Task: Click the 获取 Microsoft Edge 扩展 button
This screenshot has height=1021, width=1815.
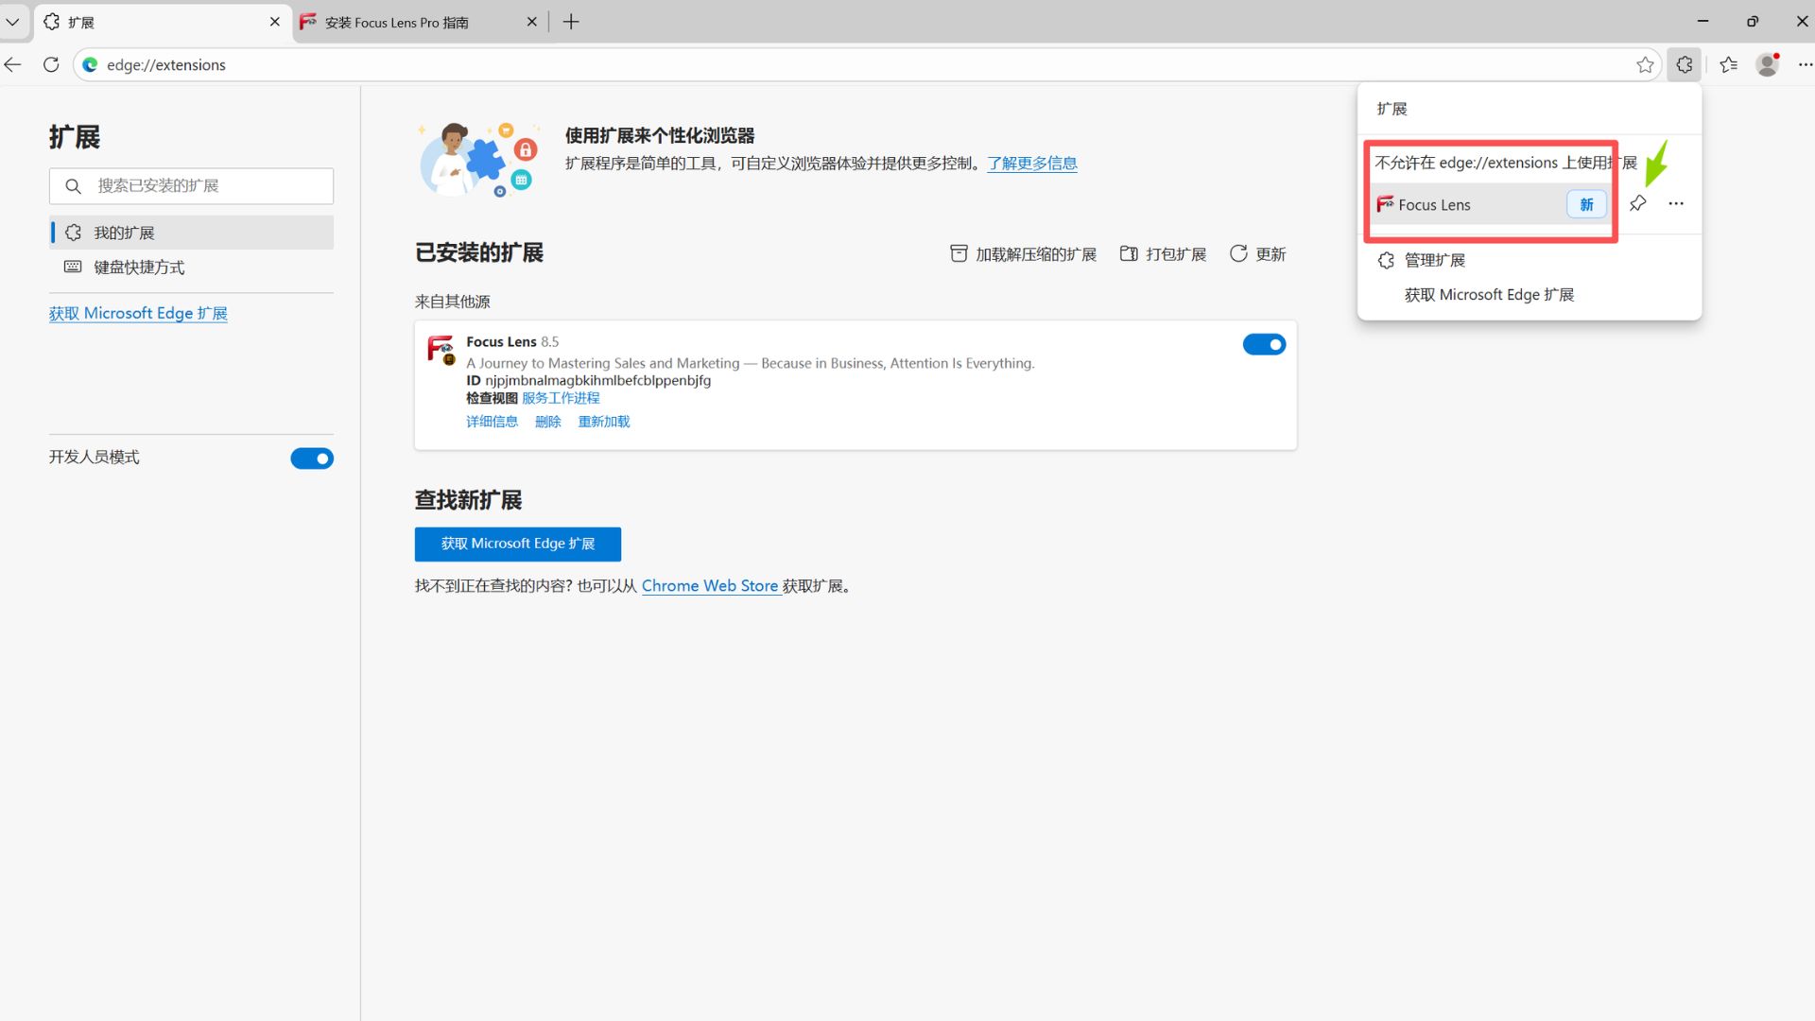Action: tap(517, 544)
